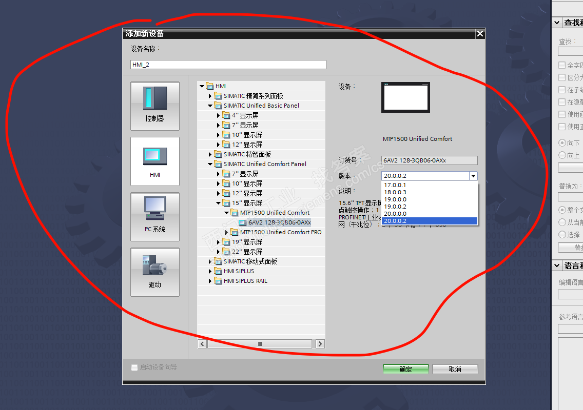Select version 20.0.0.0 from list

click(430, 214)
